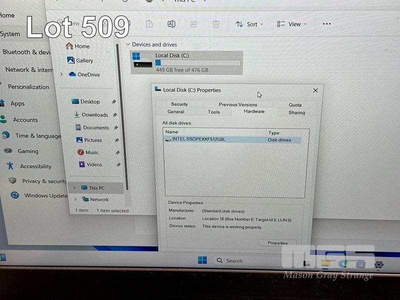This screenshot has height=300, width=400.
Task: Click the Rename icon in toolbar
Action: pyautogui.click(x=171, y=24)
